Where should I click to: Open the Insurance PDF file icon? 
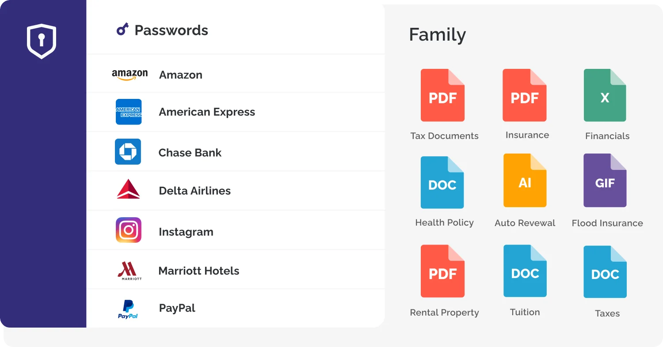pos(525,95)
